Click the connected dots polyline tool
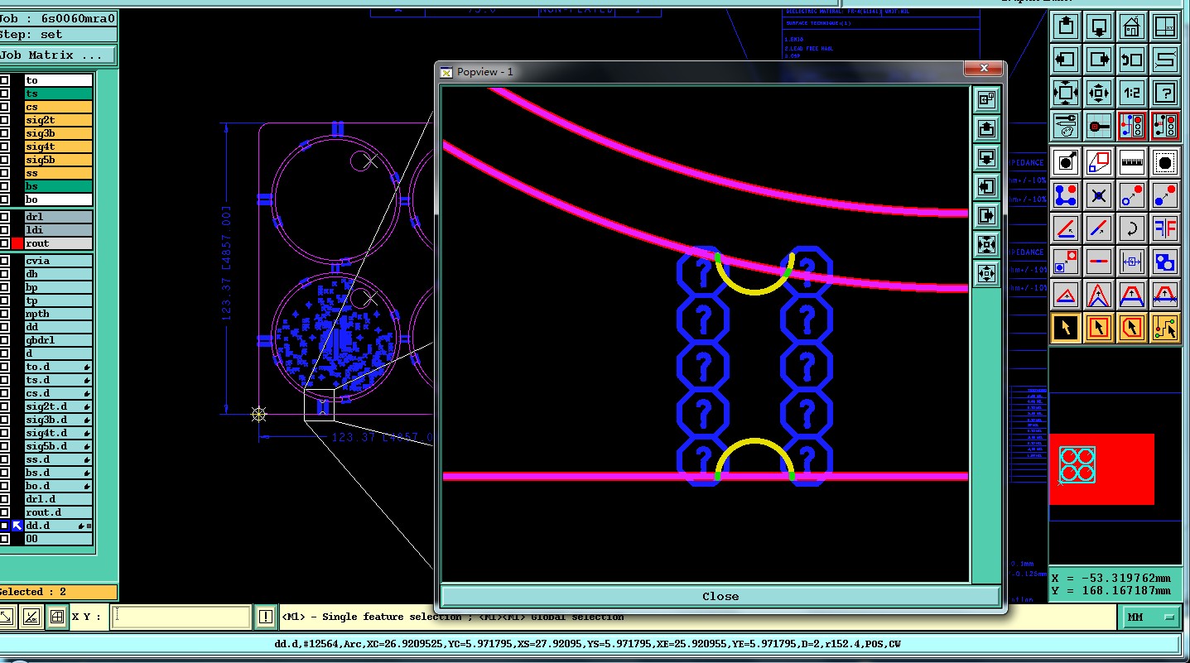 pos(1066,195)
